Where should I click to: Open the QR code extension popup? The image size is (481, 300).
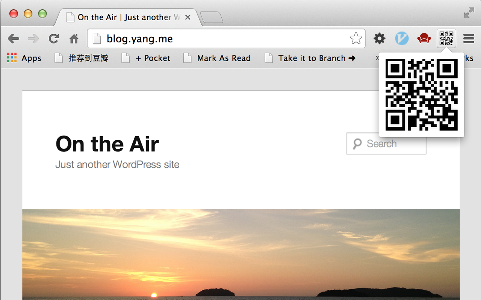click(446, 38)
